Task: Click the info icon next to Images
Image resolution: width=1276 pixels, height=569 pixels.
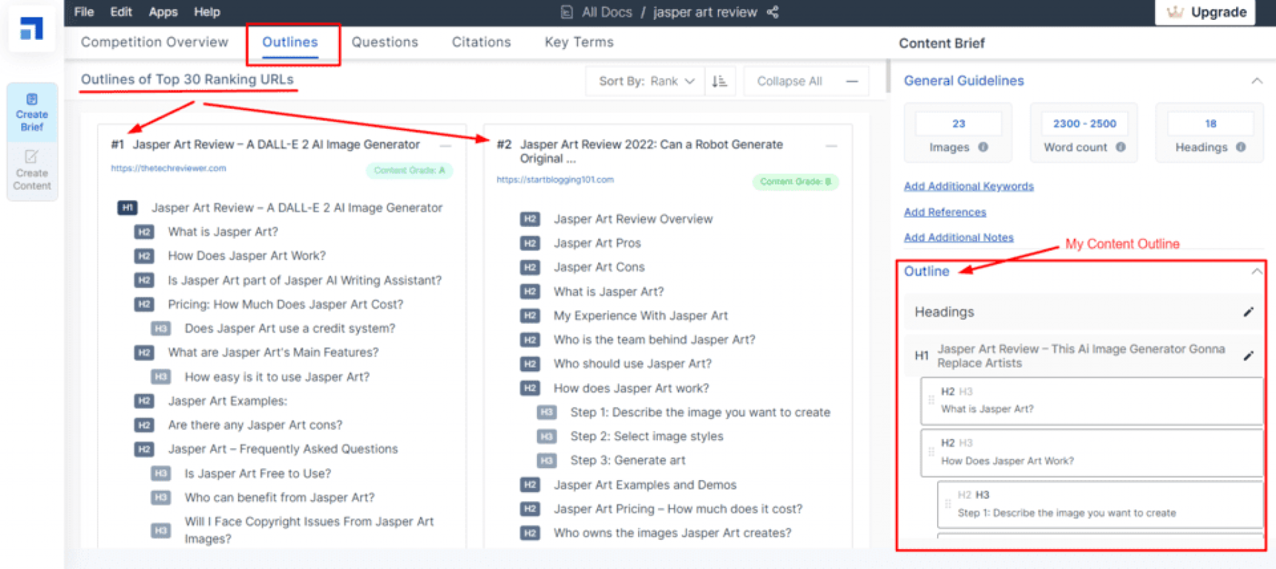Action: click(983, 147)
